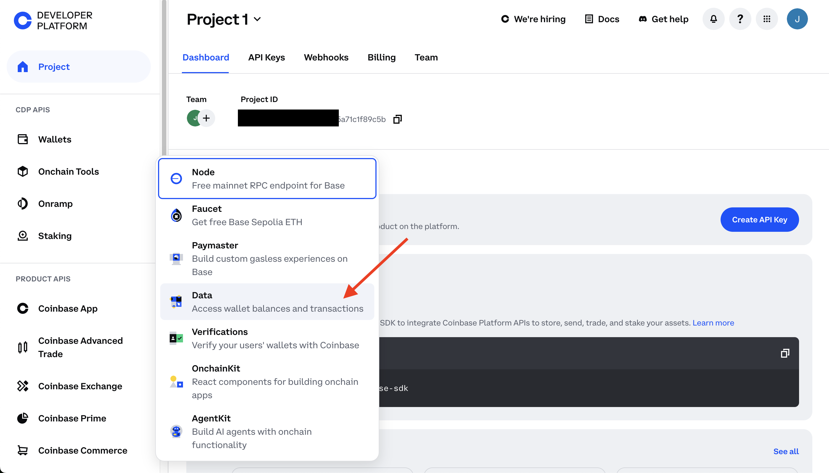Open the Onchain Tools sidebar item
The height and width of the screenshot is (473, 829).
tap(79, 172)
